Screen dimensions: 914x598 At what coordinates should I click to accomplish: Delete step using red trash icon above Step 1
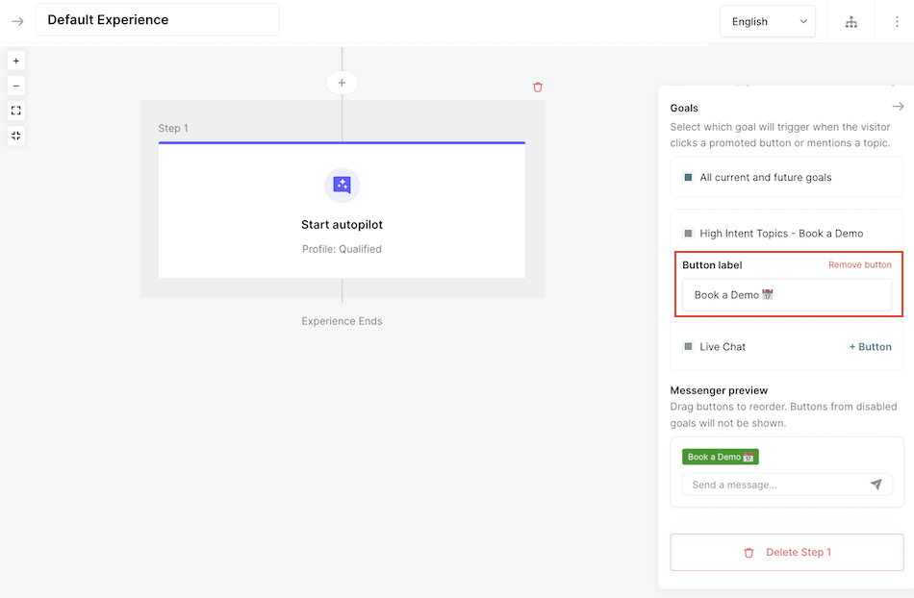[538, 87]
